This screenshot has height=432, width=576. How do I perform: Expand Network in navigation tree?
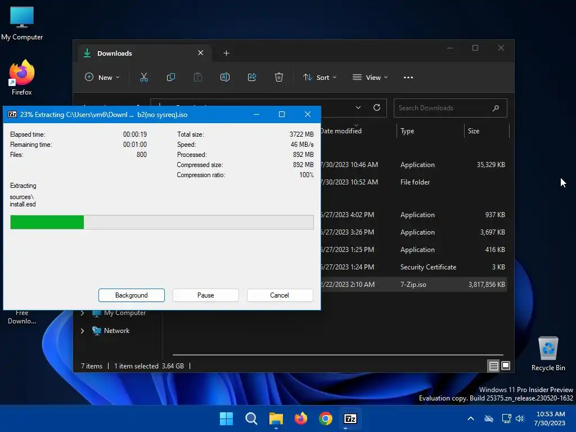[x=82, y=331]
